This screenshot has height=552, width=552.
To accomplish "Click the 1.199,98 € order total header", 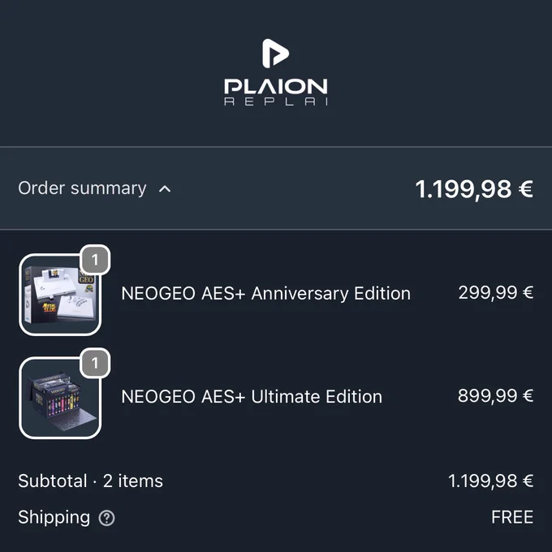I will pos(474,189).
